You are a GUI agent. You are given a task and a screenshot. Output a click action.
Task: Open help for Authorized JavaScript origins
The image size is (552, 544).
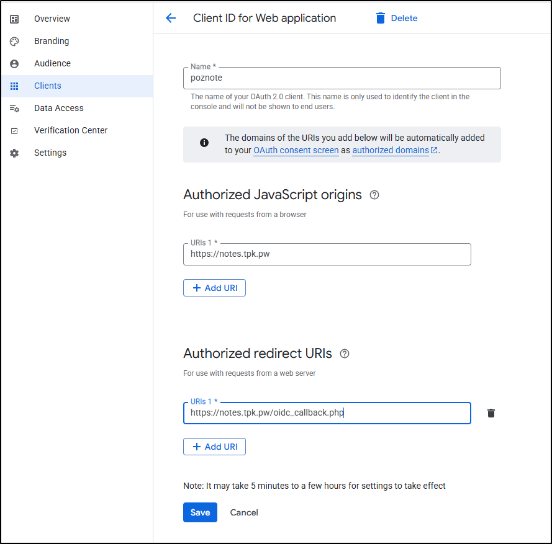pyautogui.click(x=374, y=195)
